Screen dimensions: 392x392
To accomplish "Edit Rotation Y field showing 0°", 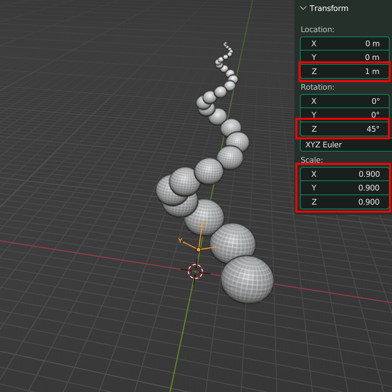I will point(345,114).
